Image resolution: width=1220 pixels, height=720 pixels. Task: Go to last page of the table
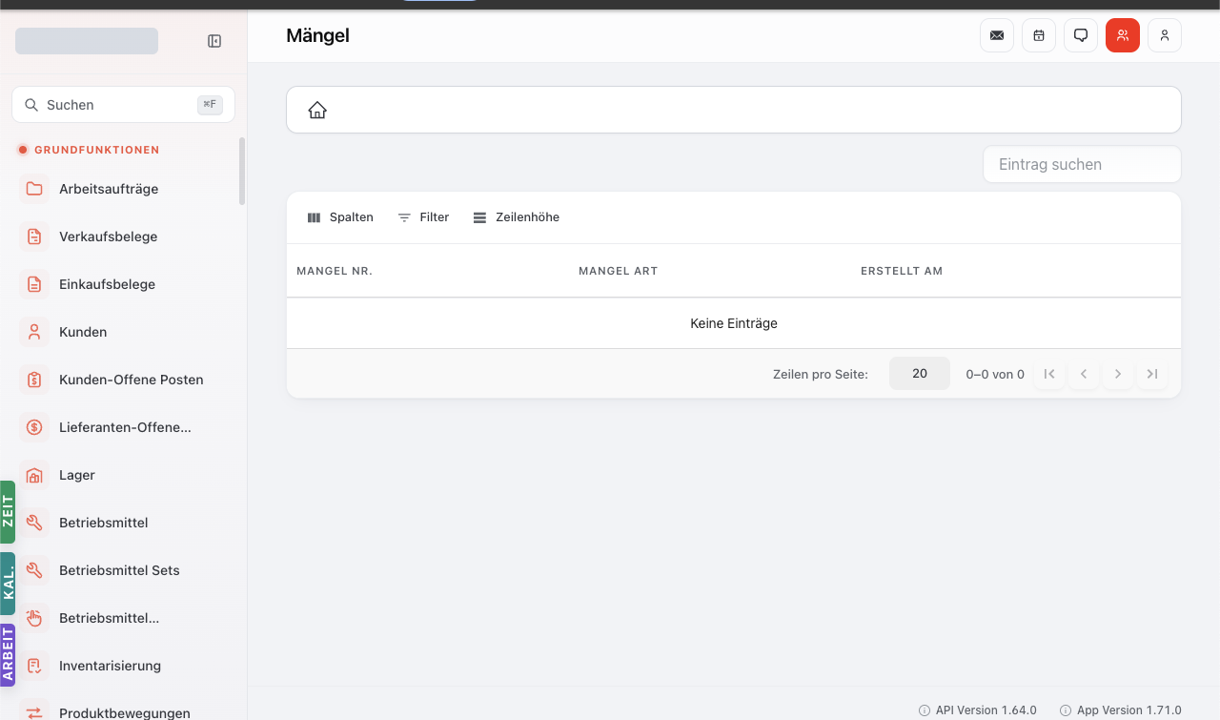tap(1152, 374)
